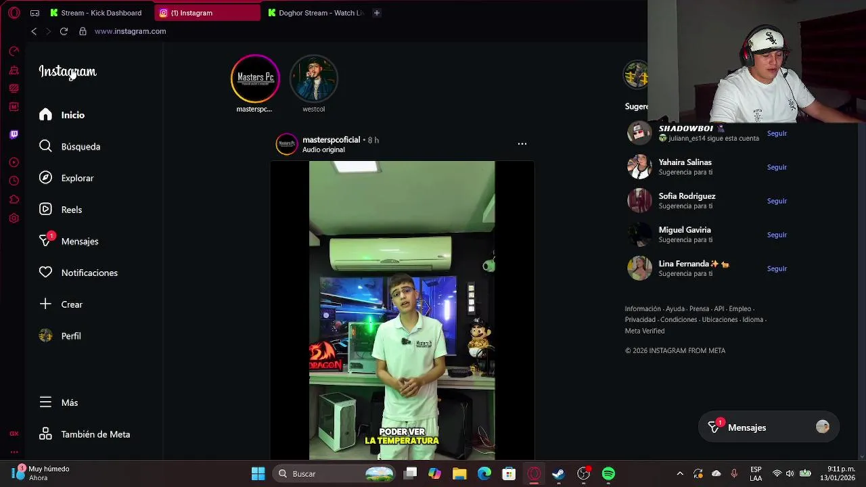Screen dimensions: 866x487
Task: Open masterspc story circle
Action: click(255, 78)
